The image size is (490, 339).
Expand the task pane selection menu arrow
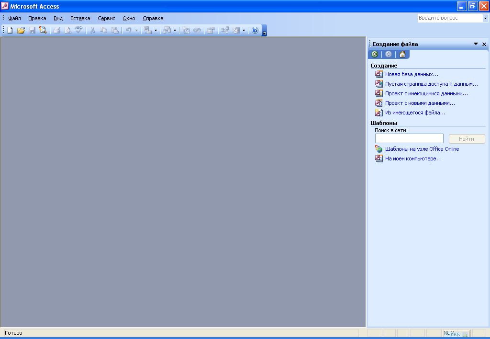[x=476, y=44]
